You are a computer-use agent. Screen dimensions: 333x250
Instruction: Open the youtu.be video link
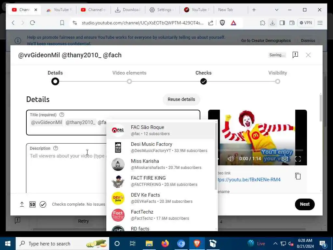click(x=249, y=180)
